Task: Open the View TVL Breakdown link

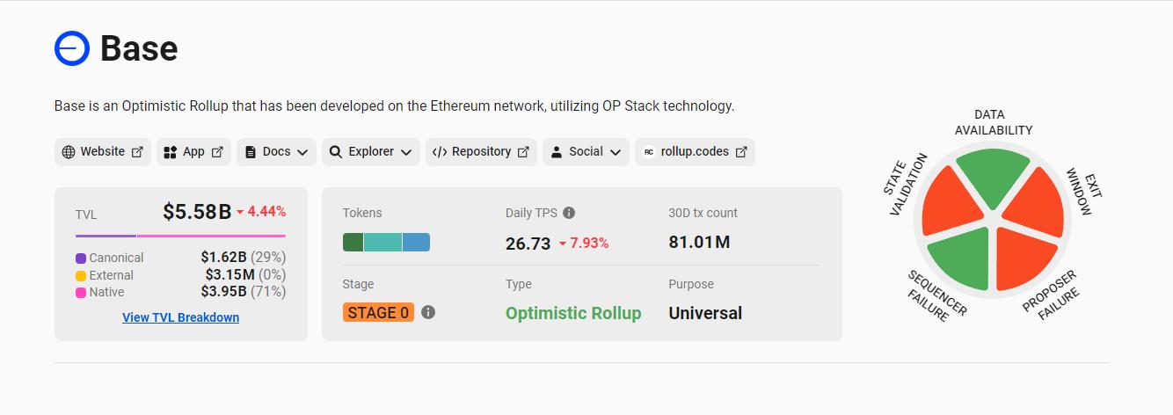Action: [180, 317]
